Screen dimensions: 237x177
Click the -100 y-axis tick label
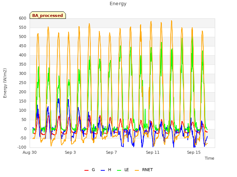pyautogui.click(x=22, y=147)
